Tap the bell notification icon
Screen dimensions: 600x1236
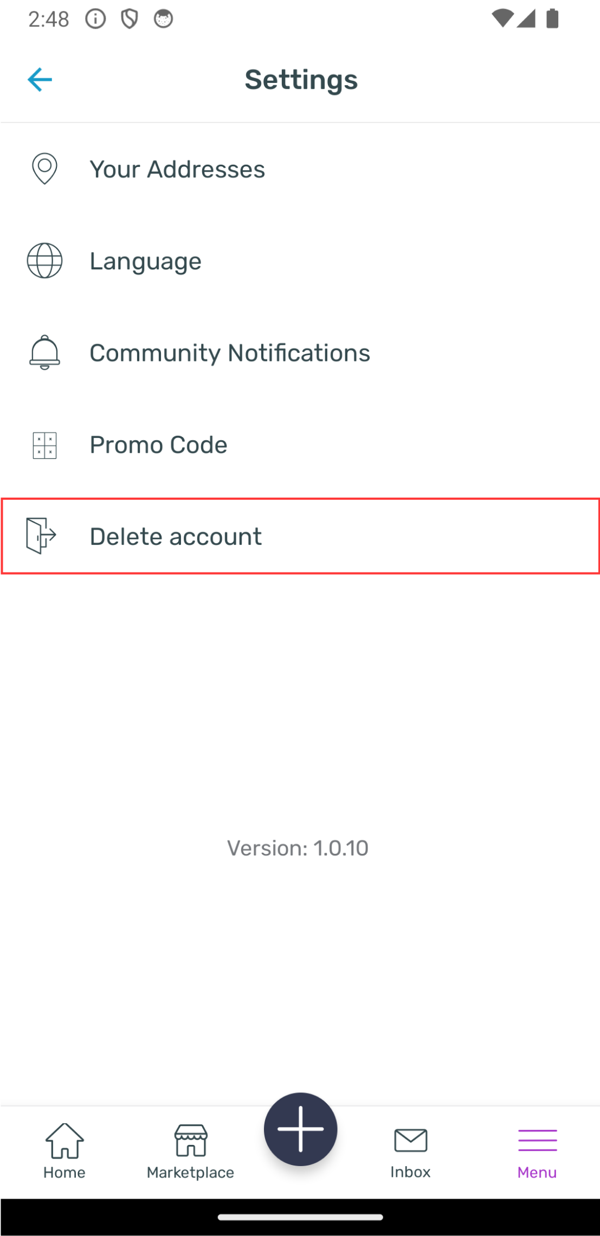44,352
